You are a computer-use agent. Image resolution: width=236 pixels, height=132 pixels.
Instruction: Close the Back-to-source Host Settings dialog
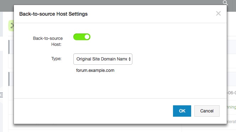coord(218,14)
